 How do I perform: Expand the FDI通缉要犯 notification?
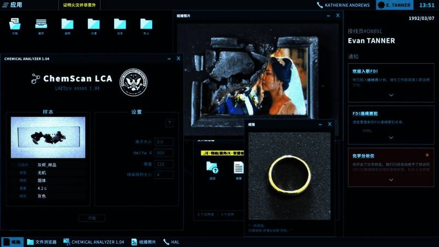391,137
